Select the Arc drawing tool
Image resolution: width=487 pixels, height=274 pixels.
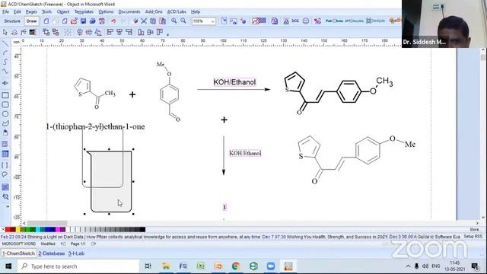coord(5,53)
